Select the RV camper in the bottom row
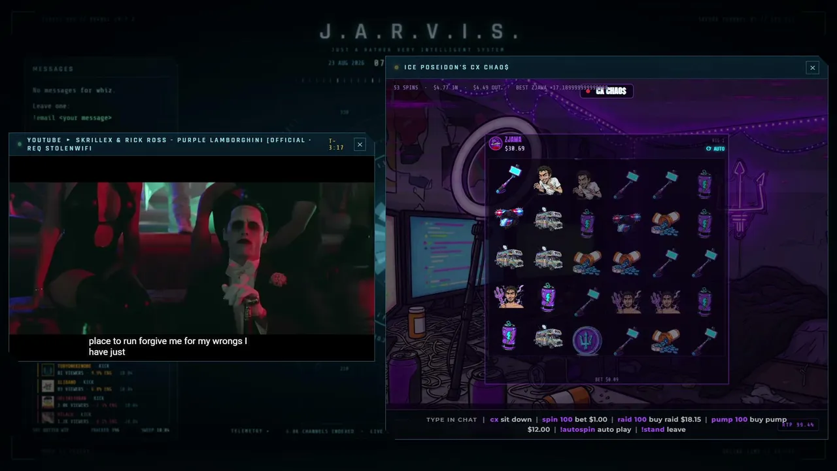This screenshot has width=837, height=471. coord(549,338)
